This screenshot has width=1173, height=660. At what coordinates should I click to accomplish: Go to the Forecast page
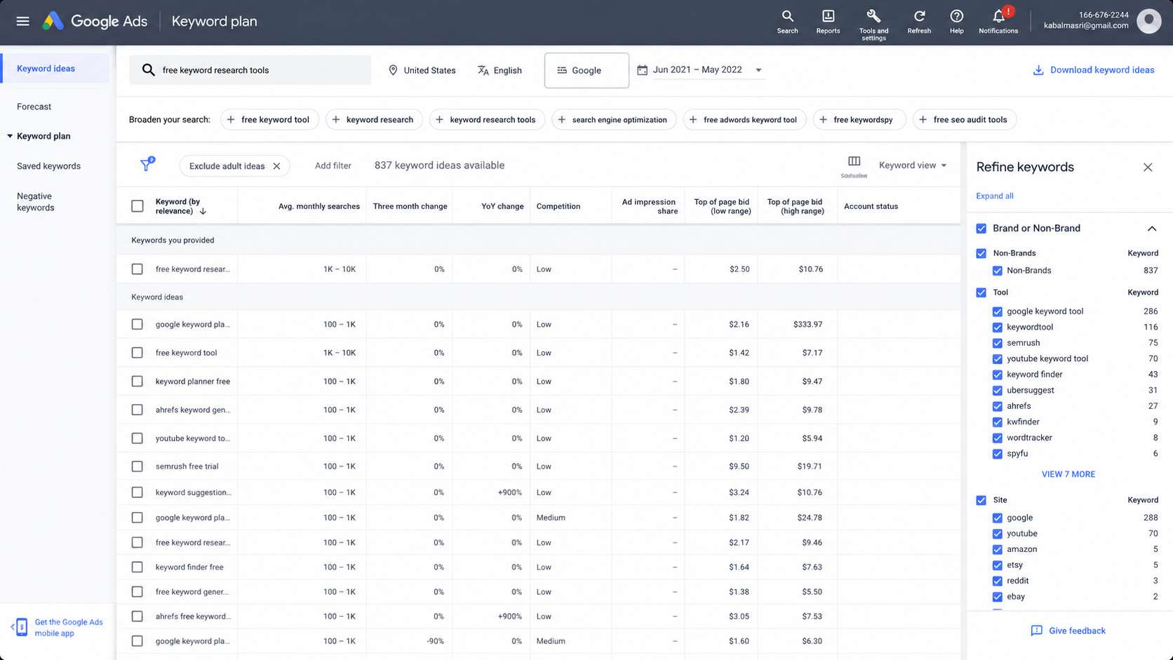(x=34, y=107)
